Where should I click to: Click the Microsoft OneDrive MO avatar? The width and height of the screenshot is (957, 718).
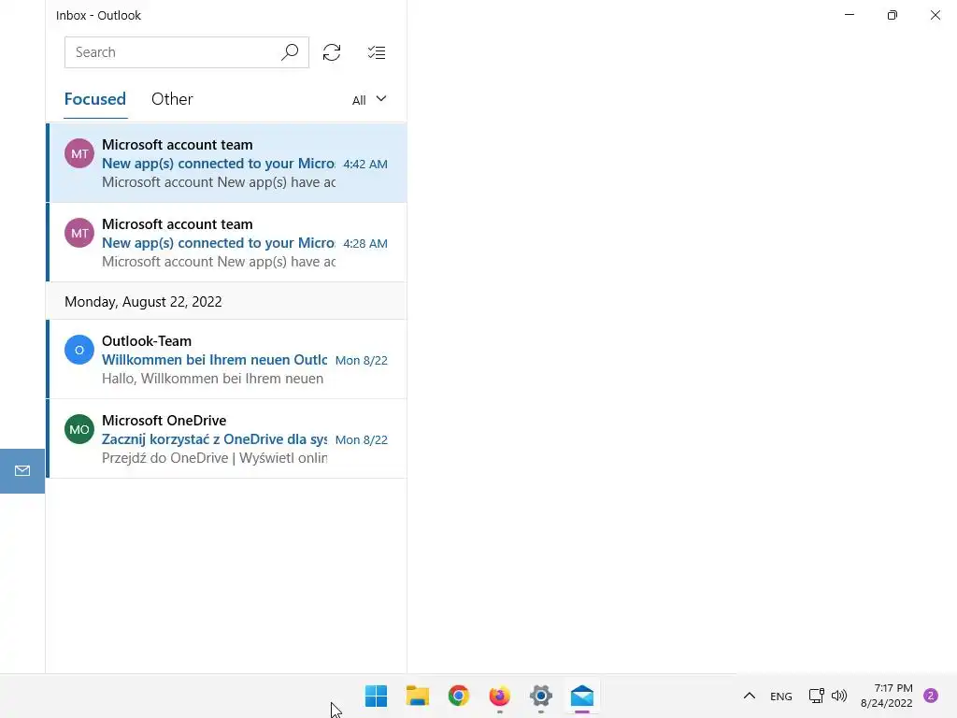click(79, 429)
